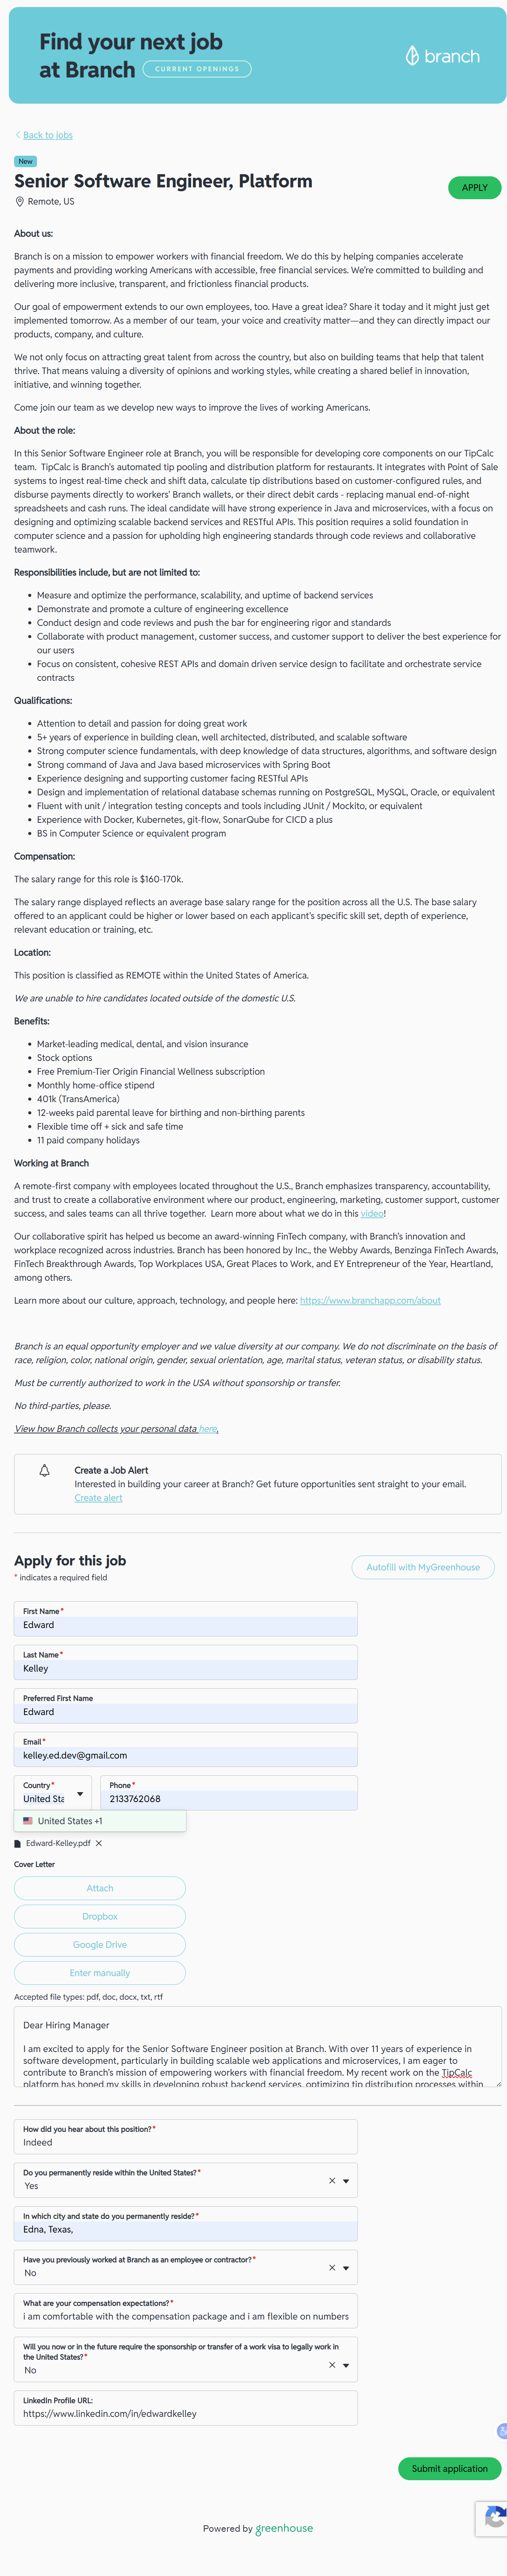Click the Branch logo in header
The width and height of the screenshot is (507, 2576).
click(442, 56)
